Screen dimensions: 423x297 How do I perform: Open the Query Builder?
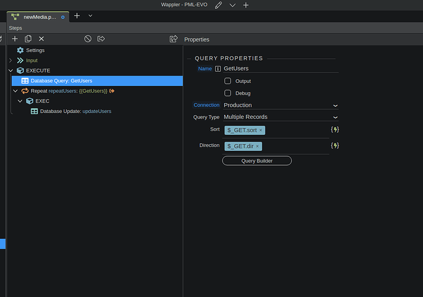point(257,161)
